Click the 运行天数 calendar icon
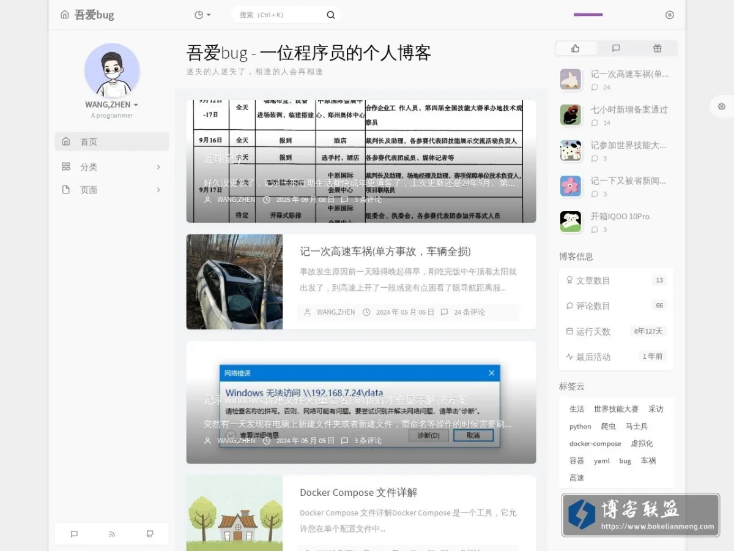 tap(570, 331)
